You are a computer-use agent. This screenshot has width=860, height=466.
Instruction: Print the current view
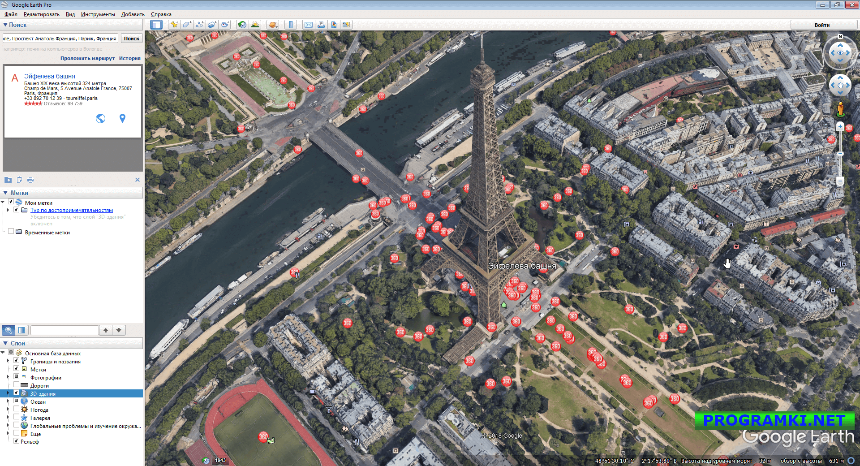321,25
